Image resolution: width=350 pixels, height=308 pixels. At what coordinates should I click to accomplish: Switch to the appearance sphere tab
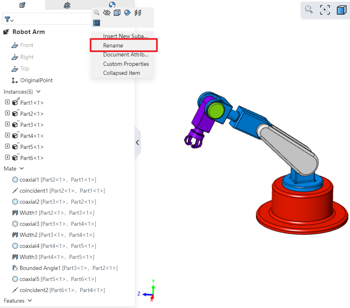click(112, 5)
